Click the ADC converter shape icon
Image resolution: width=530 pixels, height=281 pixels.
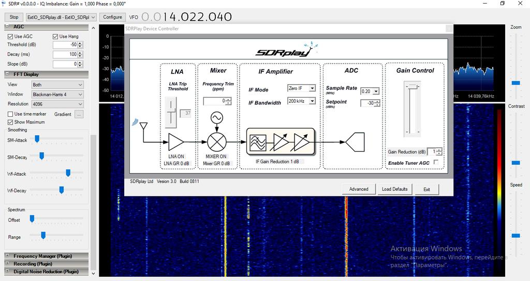(355, 142)
